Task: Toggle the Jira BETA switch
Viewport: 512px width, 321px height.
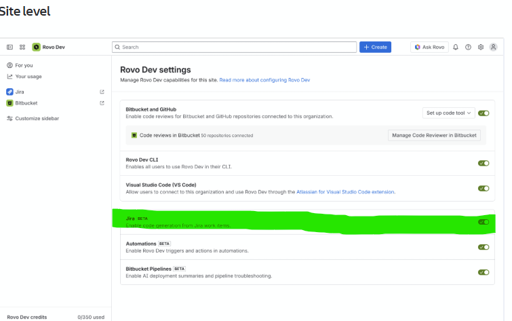Action: tap(484, 222)
